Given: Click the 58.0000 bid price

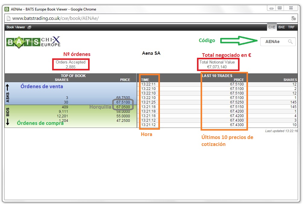Looking at the screenshot, I should [123, 112].
